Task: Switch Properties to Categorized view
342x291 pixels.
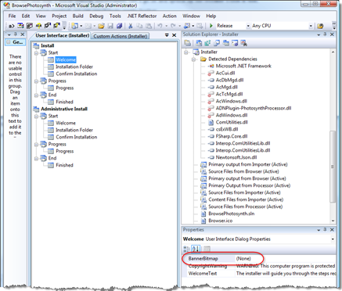Action: (186, 249)
